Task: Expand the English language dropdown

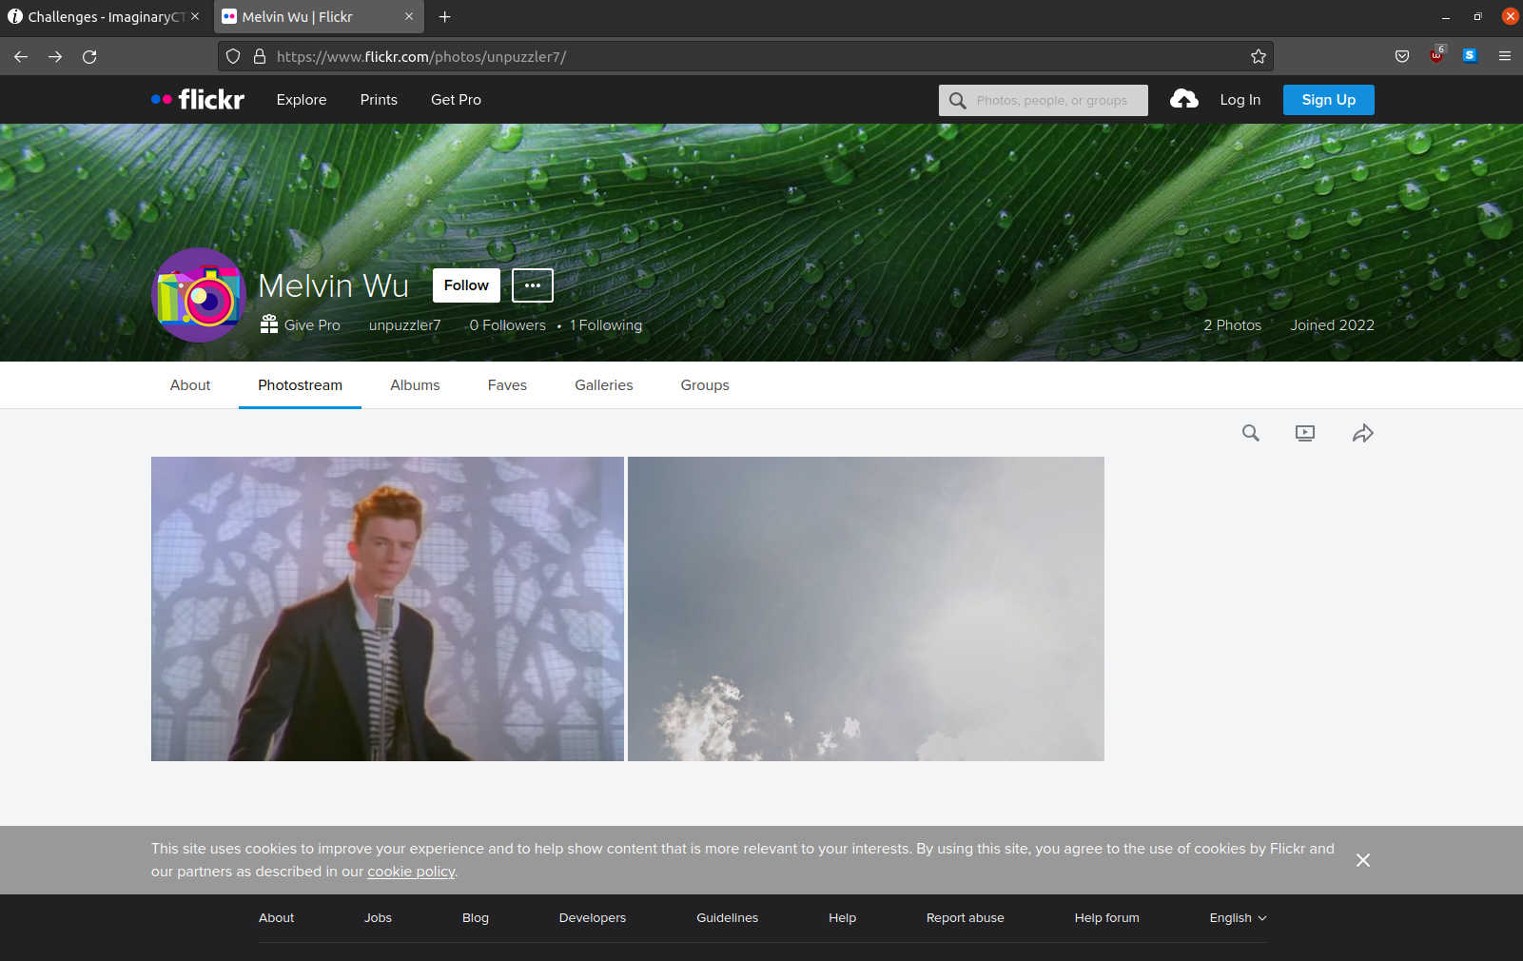Action: [x=1238, y=918]
